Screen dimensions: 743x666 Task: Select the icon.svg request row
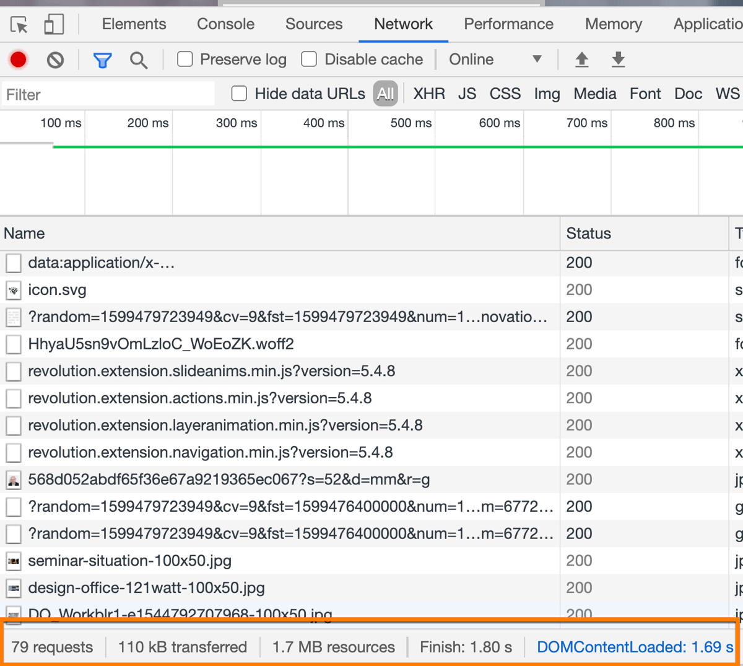pyautogui.click(x=57, y=289)
